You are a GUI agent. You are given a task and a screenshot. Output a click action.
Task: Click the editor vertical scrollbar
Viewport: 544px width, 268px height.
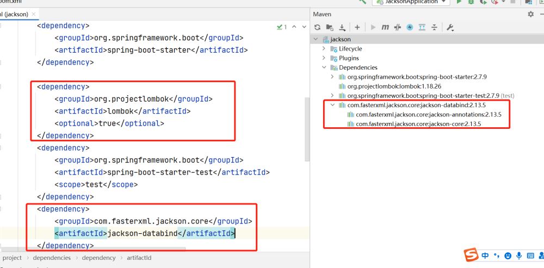[x=307, y=129]
